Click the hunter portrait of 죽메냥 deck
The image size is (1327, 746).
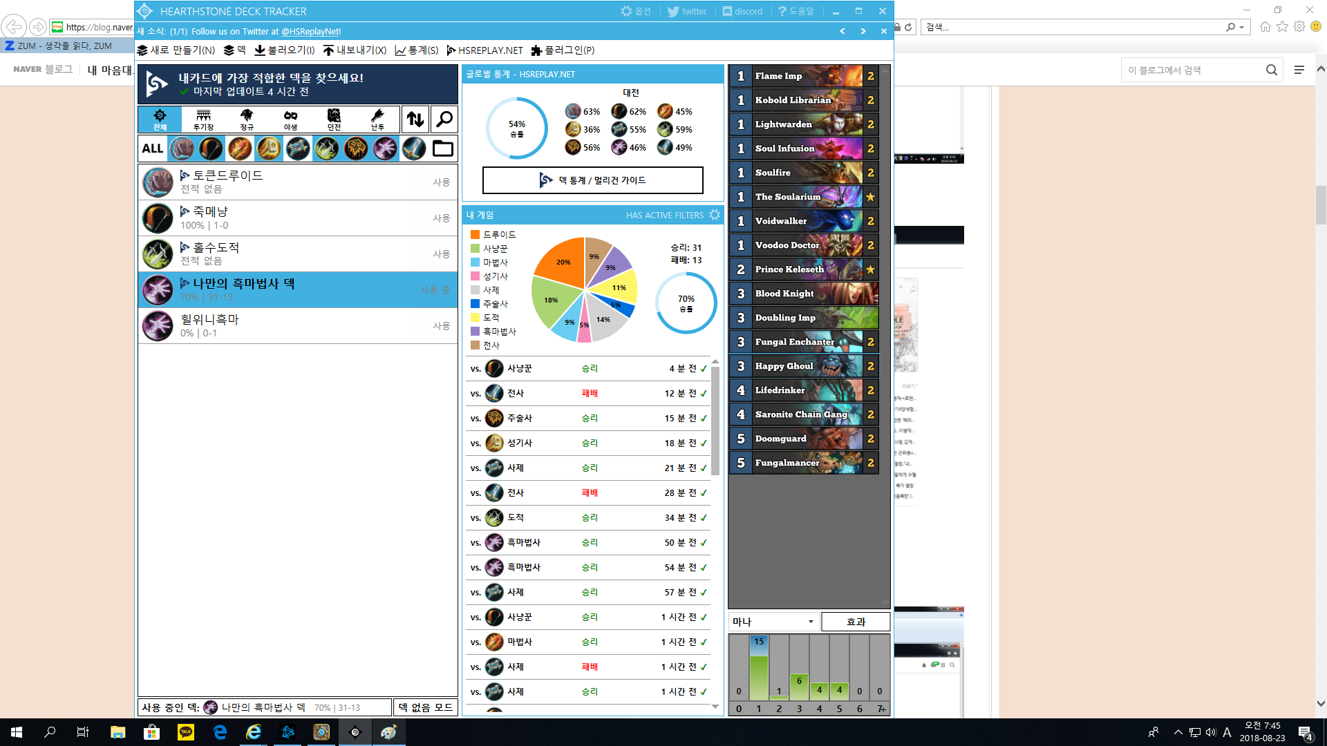click(158, 218)
